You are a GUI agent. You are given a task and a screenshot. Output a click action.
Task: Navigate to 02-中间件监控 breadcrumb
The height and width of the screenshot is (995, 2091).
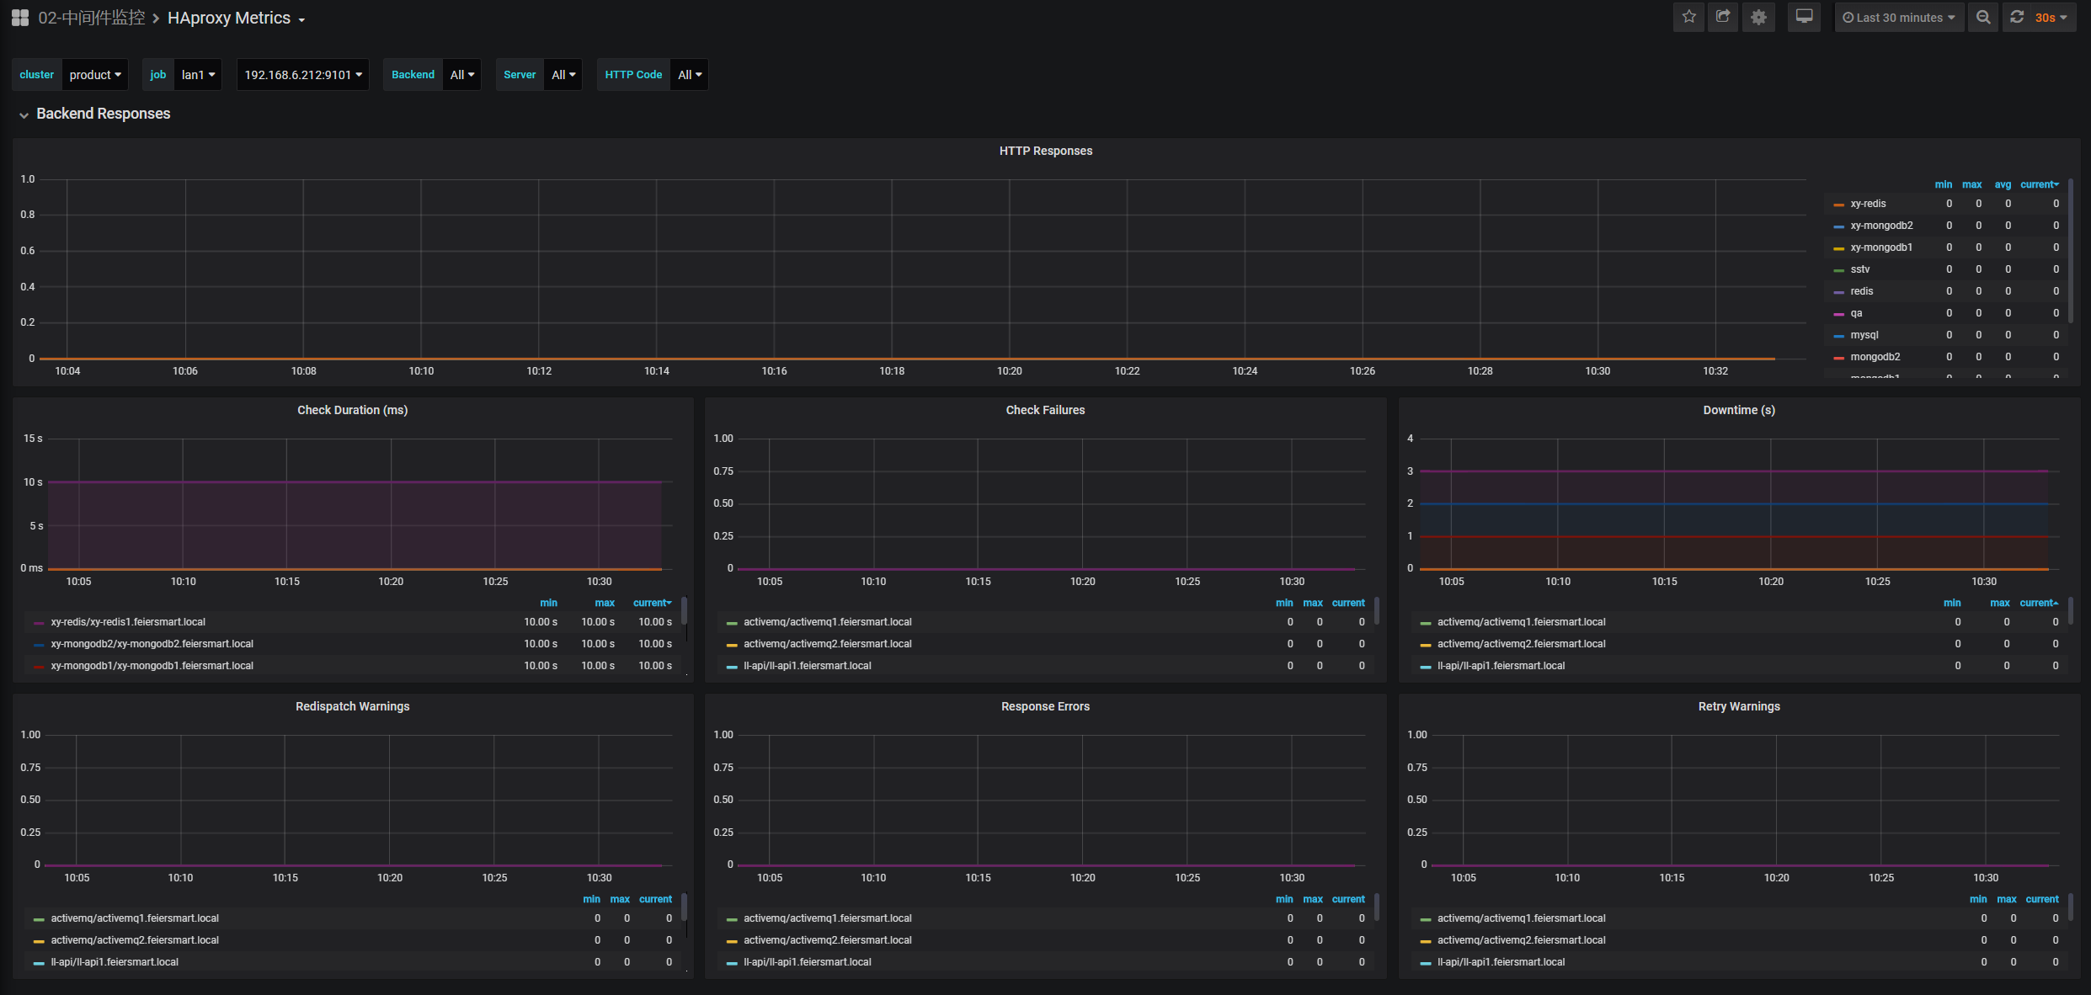click(91, 17)
